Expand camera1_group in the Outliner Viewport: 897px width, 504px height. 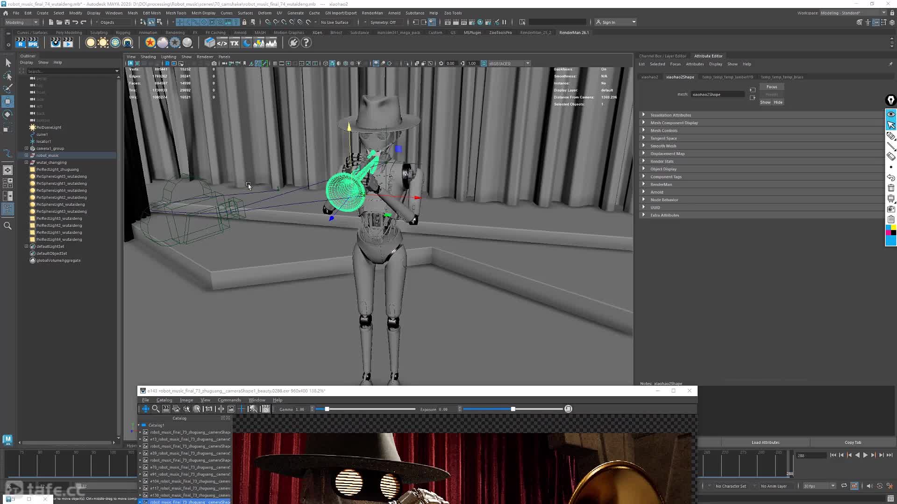tap(27, 148)
